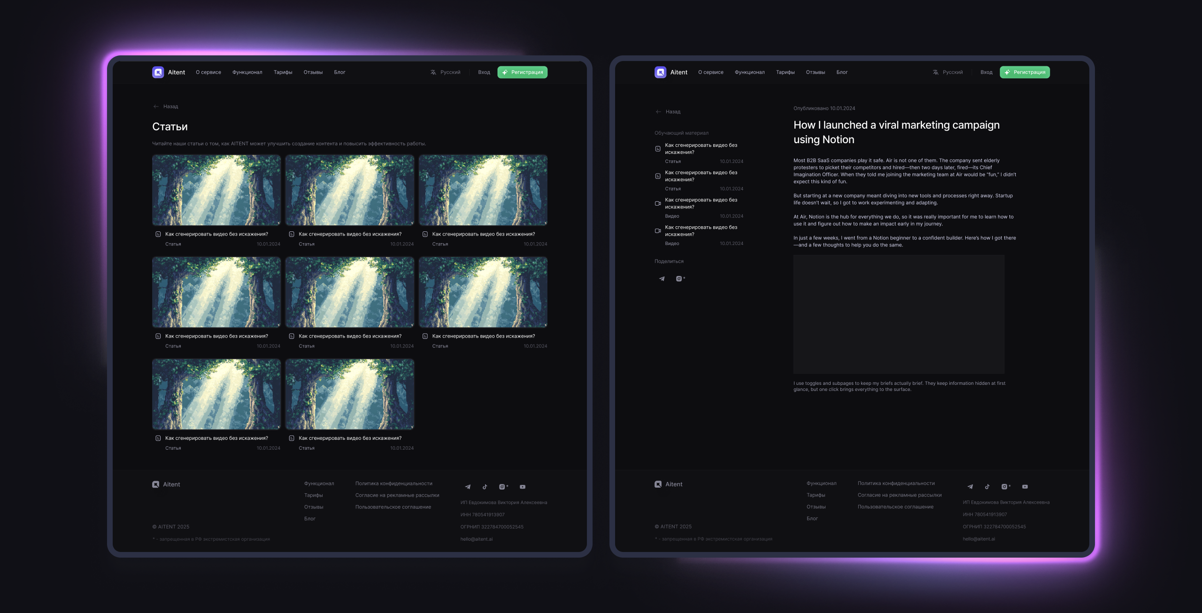1202x613 pixels.
Task: Click dark media placeholder inside Notion article
Action: [x=899, y=314]
